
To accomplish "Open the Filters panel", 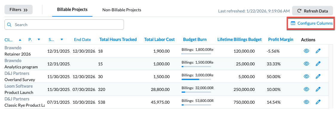I will pyautogui.click(x=19, y=10).
